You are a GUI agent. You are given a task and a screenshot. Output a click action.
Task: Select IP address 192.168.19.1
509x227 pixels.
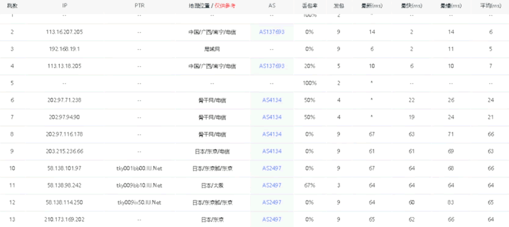coord(64,49)
